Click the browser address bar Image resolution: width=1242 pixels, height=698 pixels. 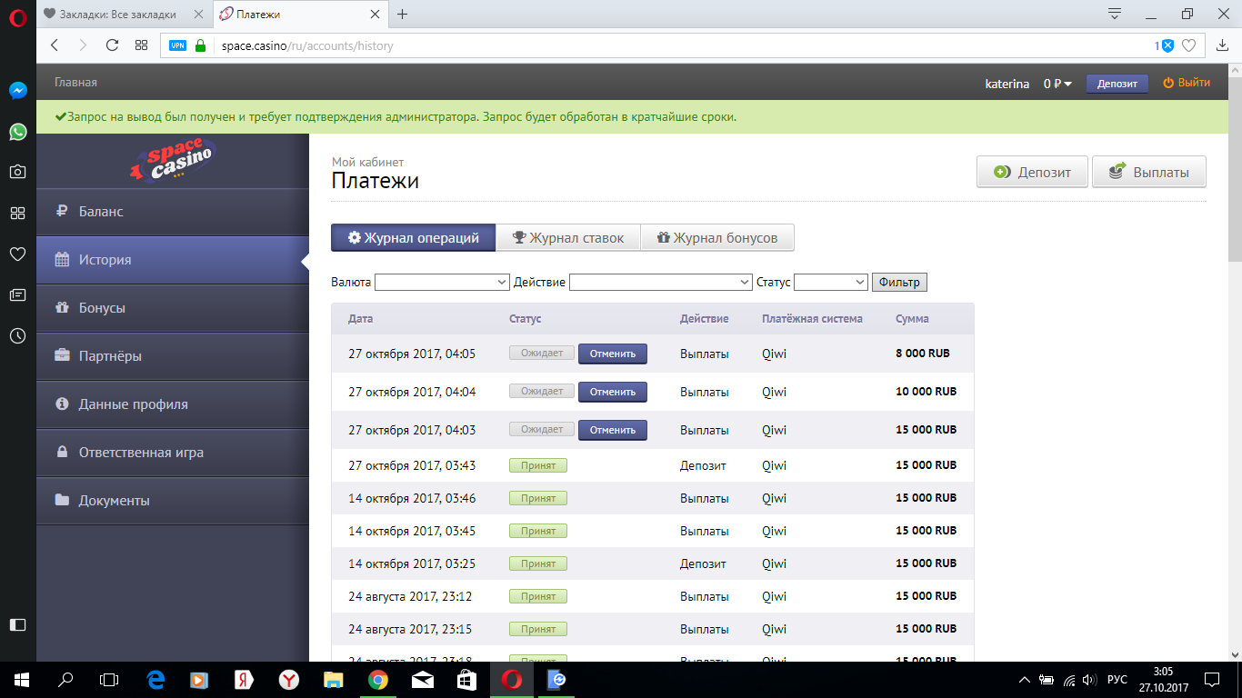[x=682, y=45]
